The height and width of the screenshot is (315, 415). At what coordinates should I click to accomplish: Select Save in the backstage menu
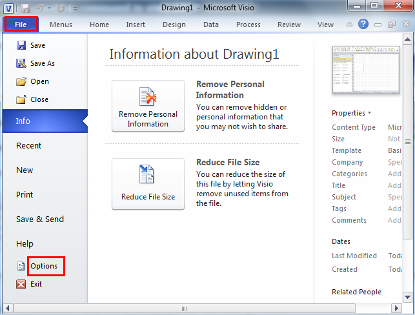(x=37, y=45)
